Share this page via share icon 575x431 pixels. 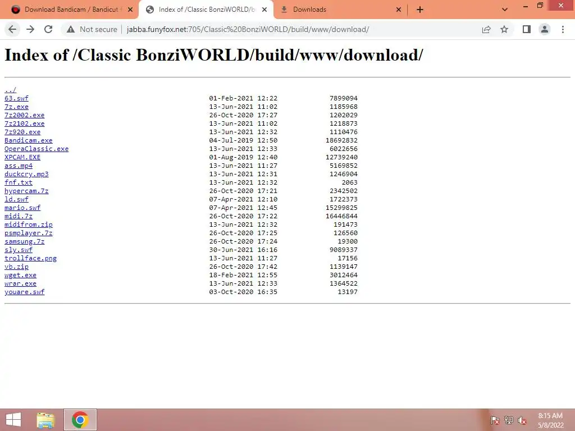pyautogui.click(x=486, y=29)
